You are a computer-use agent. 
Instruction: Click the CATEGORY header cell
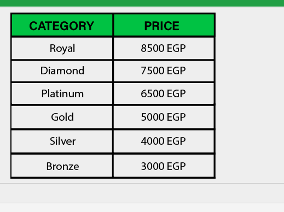(x=62, y=25)
